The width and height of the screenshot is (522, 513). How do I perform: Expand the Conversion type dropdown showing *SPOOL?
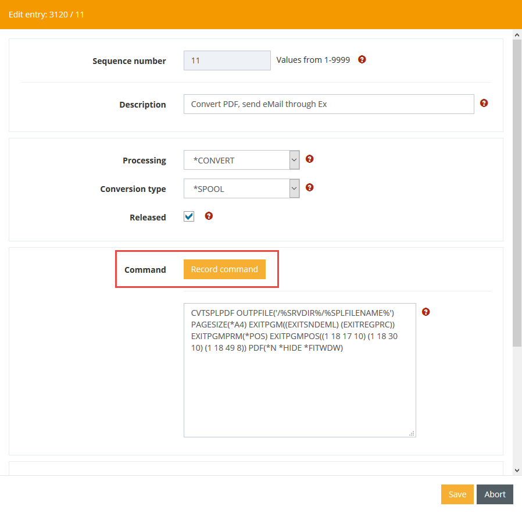241,188
